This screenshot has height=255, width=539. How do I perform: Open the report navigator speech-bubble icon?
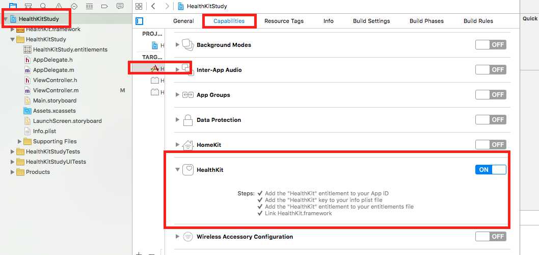click(120, 6)
